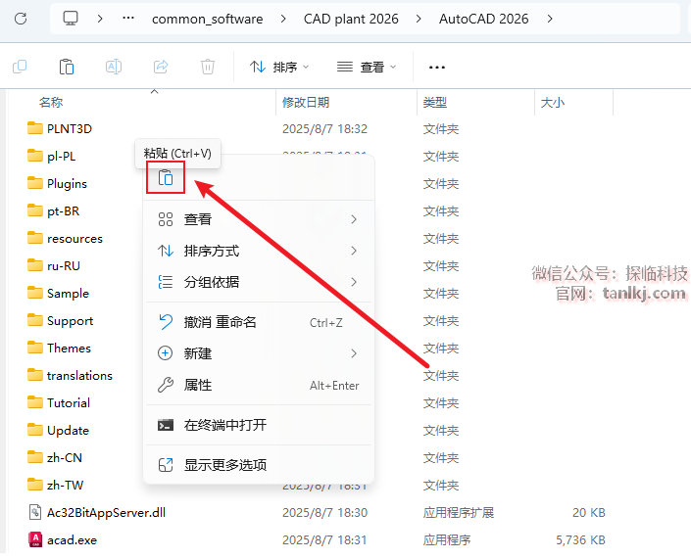Navigate to common_software in the breadcrumb
The image size is (691, 559).
(x=207, y=19)
